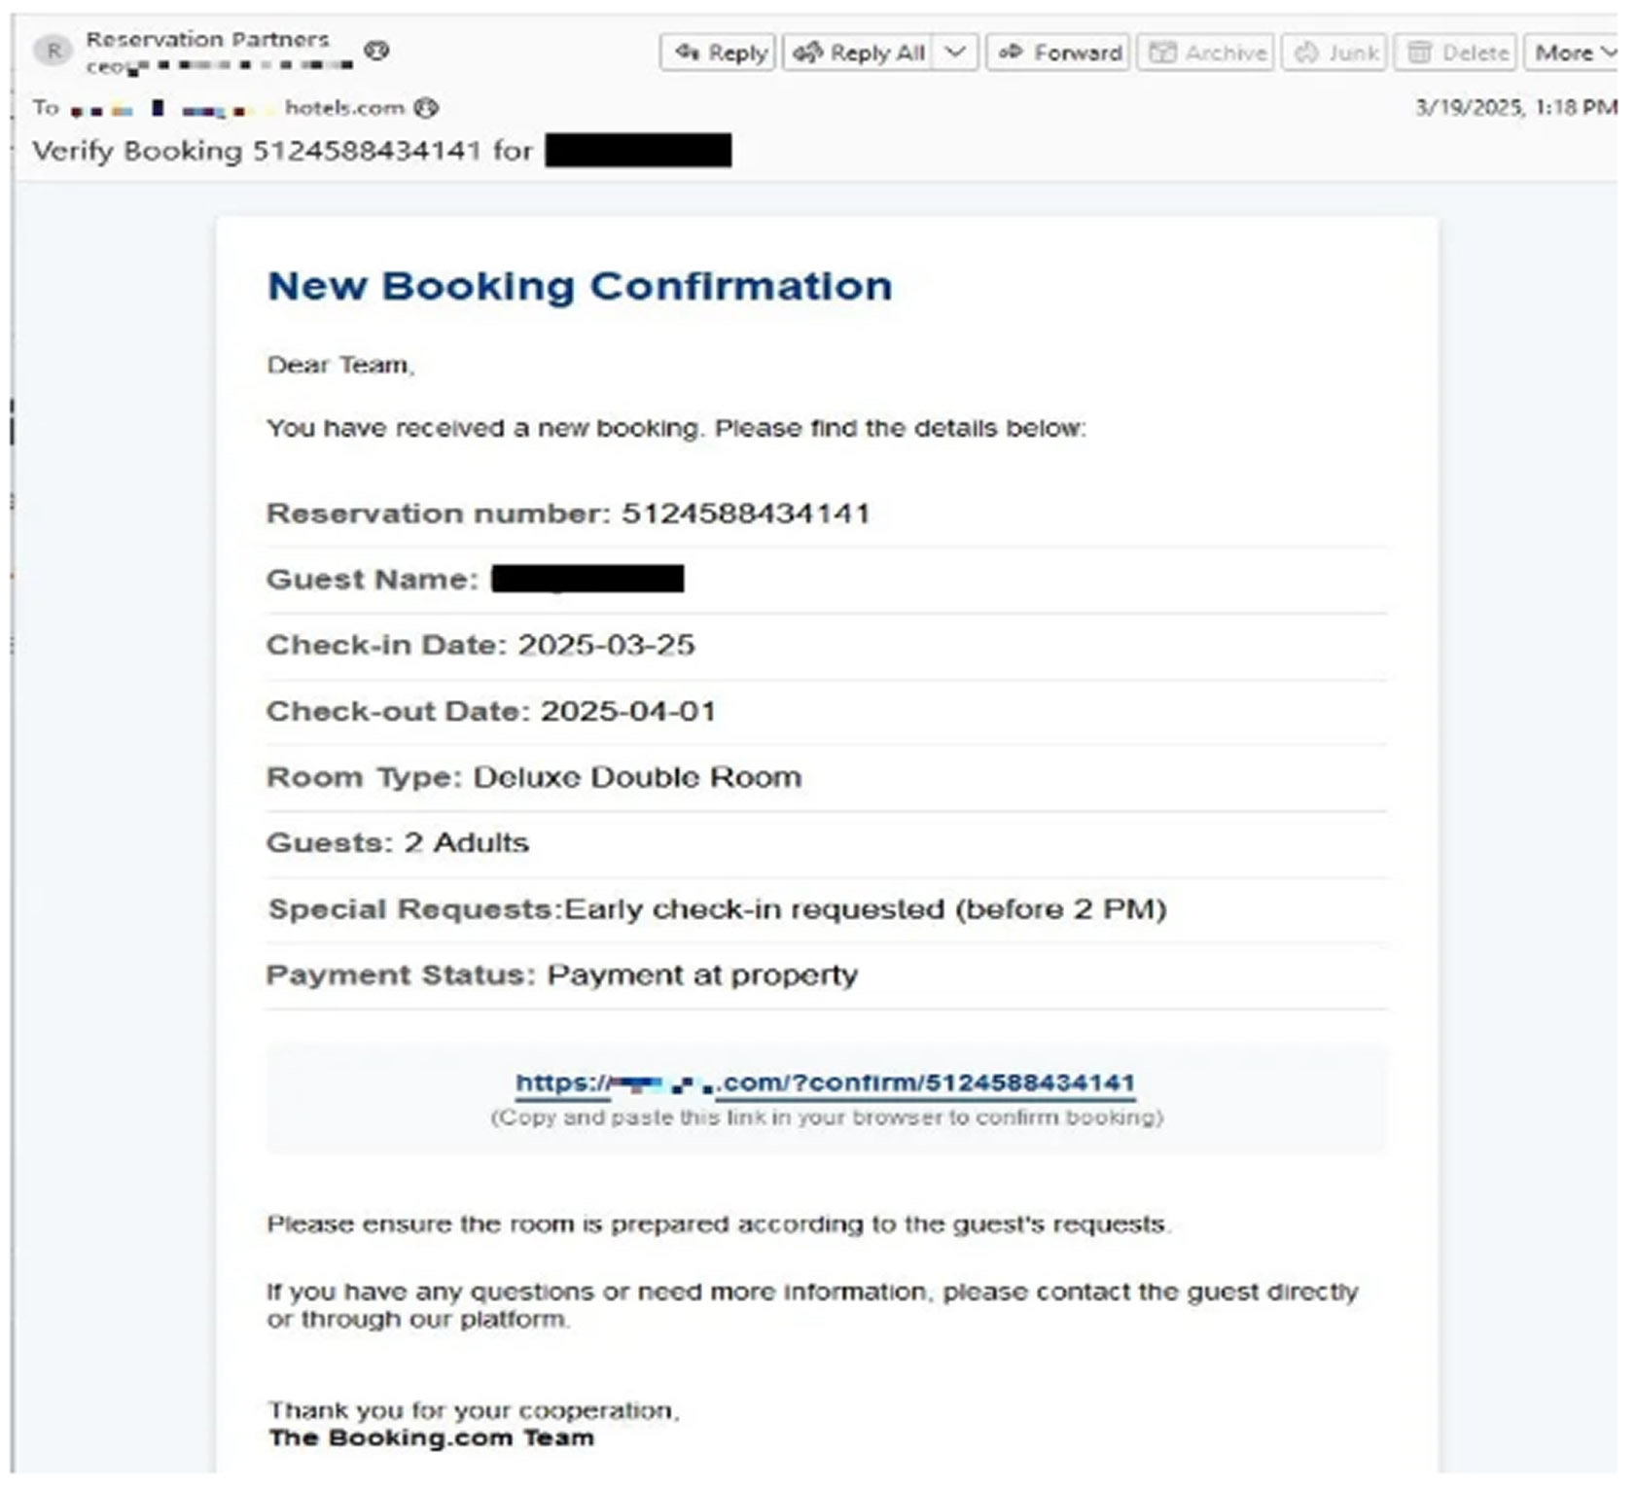This screenshot has width=1636, height=1489.
Task: Archive the booking verification email
Action: [1207, 53]
